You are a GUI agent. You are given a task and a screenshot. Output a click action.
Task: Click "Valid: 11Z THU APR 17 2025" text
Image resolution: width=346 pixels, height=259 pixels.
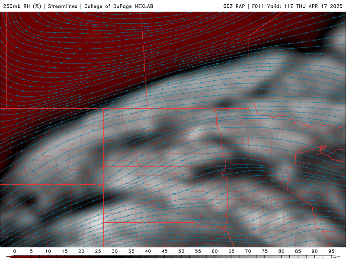pos(305,6)
